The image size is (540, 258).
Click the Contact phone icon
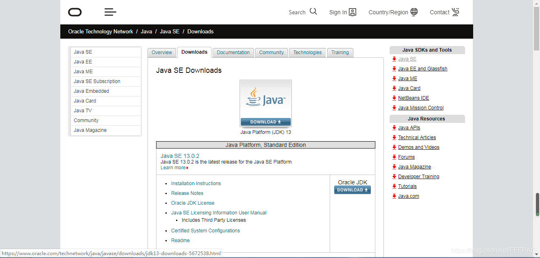tap(456, 12)
